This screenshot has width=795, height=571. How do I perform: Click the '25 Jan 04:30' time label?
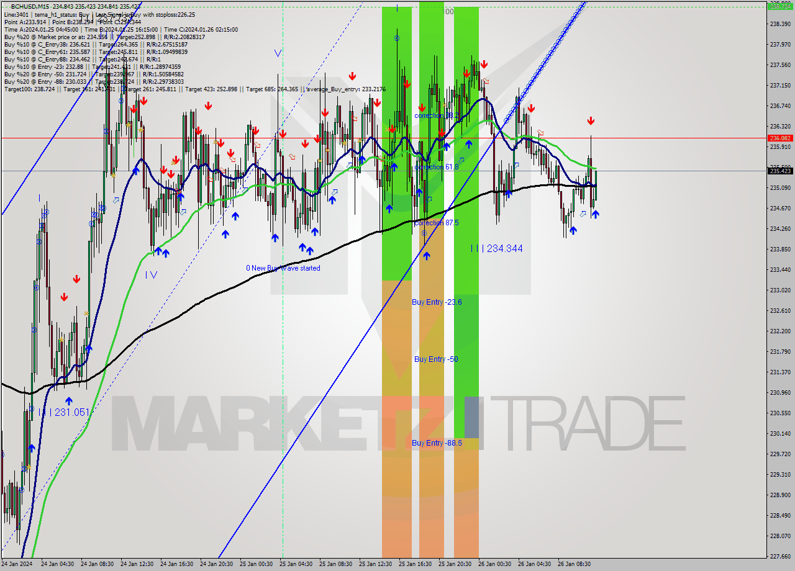click(295, 564)
